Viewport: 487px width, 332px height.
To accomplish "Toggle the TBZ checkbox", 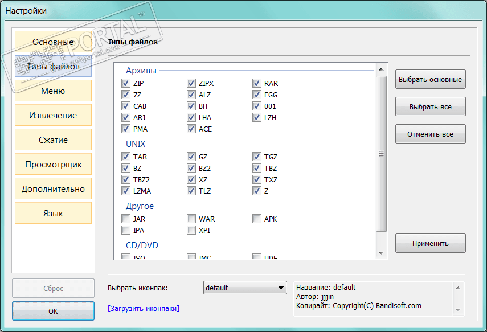I will click(x=257, y=169).
